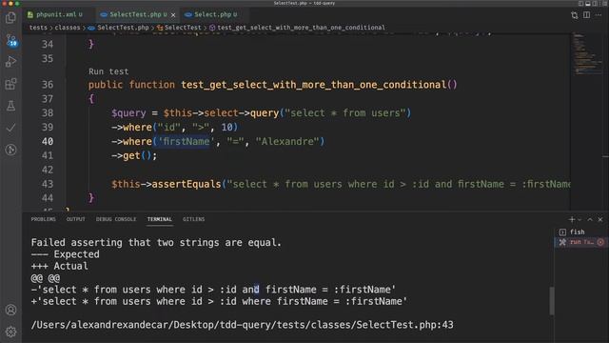The height and width of the screenshot is (343, 609).
Task: Open the OUTPUT panel tab
Action: 76,219
